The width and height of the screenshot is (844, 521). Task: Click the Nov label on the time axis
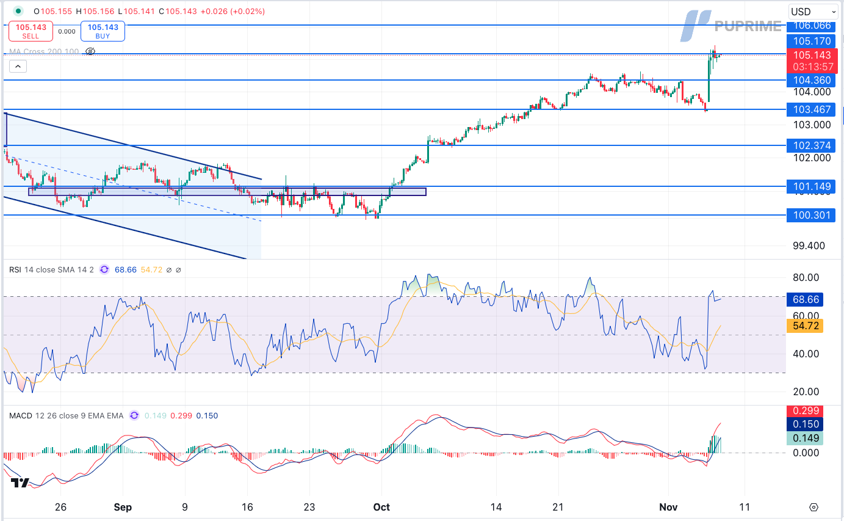(x=668, y=507)
